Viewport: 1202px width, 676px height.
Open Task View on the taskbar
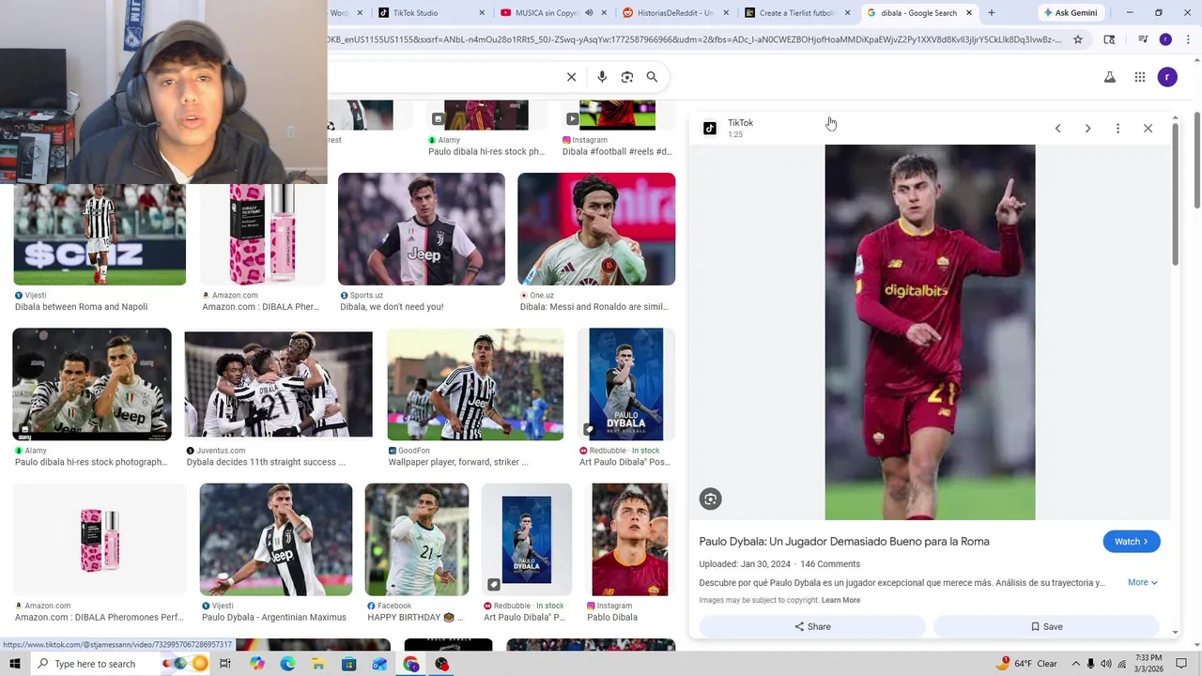pos(225,664)
